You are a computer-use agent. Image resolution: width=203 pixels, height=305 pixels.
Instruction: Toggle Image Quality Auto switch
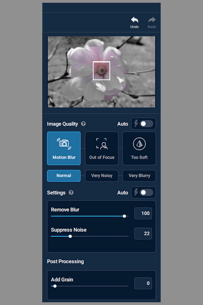146,124
